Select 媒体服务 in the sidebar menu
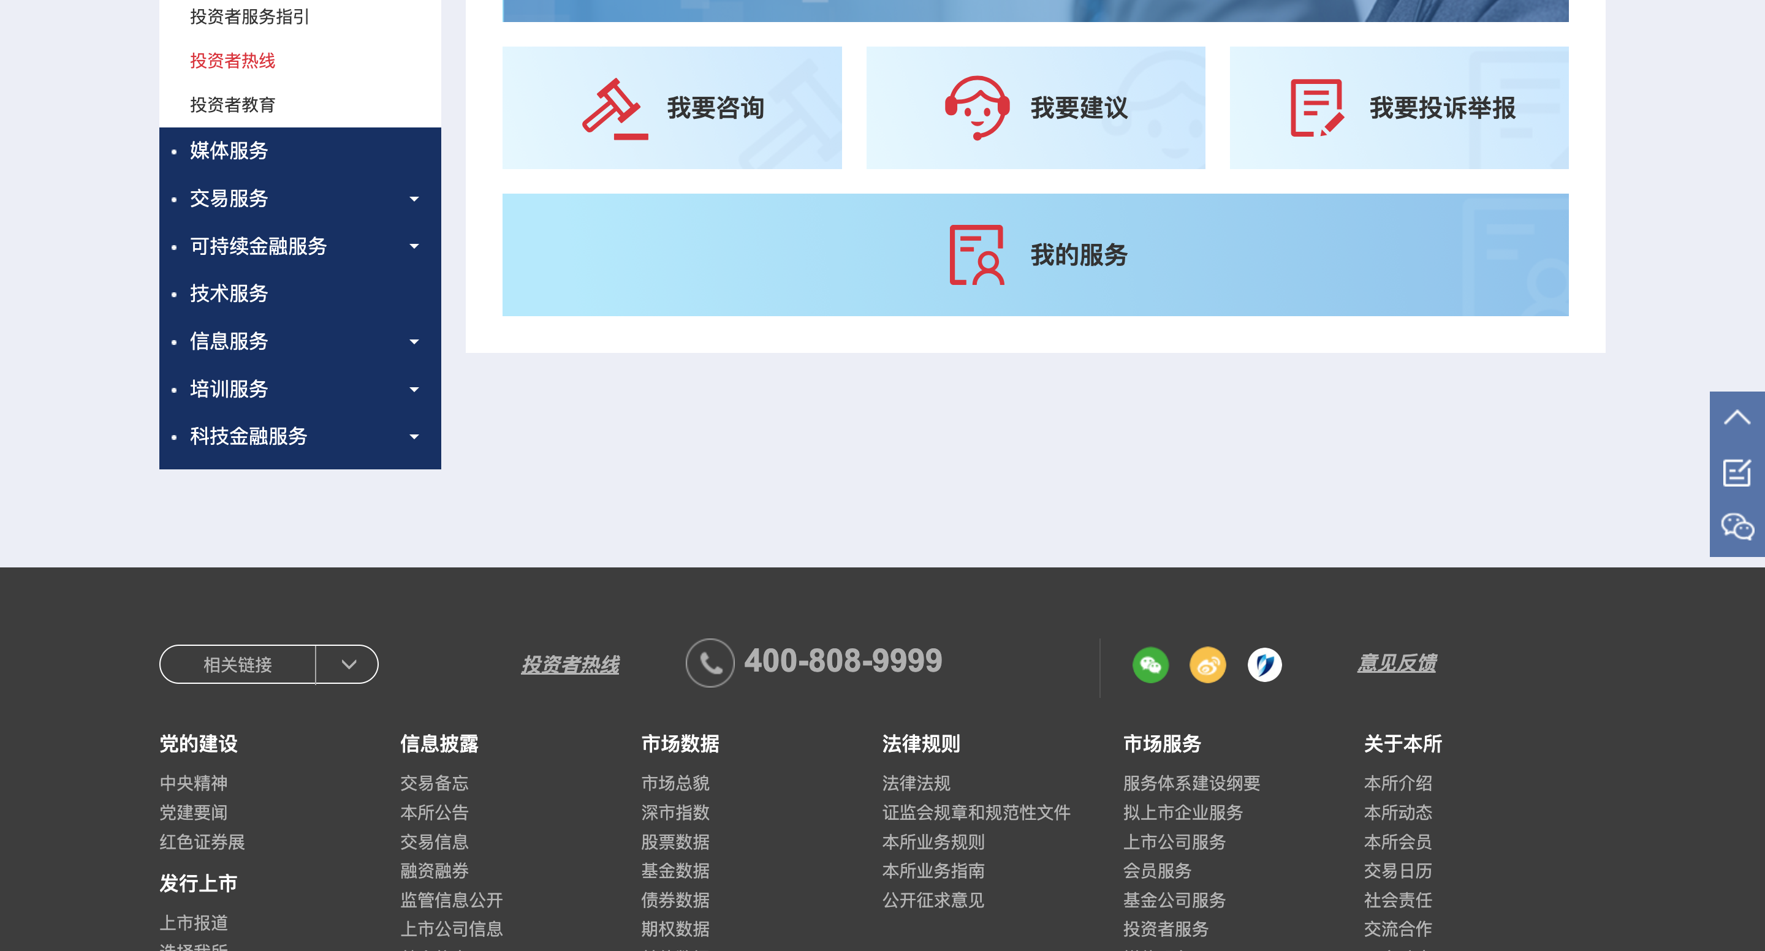 tap(229, 151)
